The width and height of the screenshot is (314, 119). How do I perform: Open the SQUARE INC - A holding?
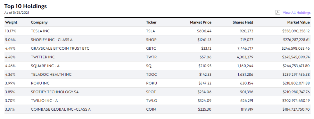(45, 66)
